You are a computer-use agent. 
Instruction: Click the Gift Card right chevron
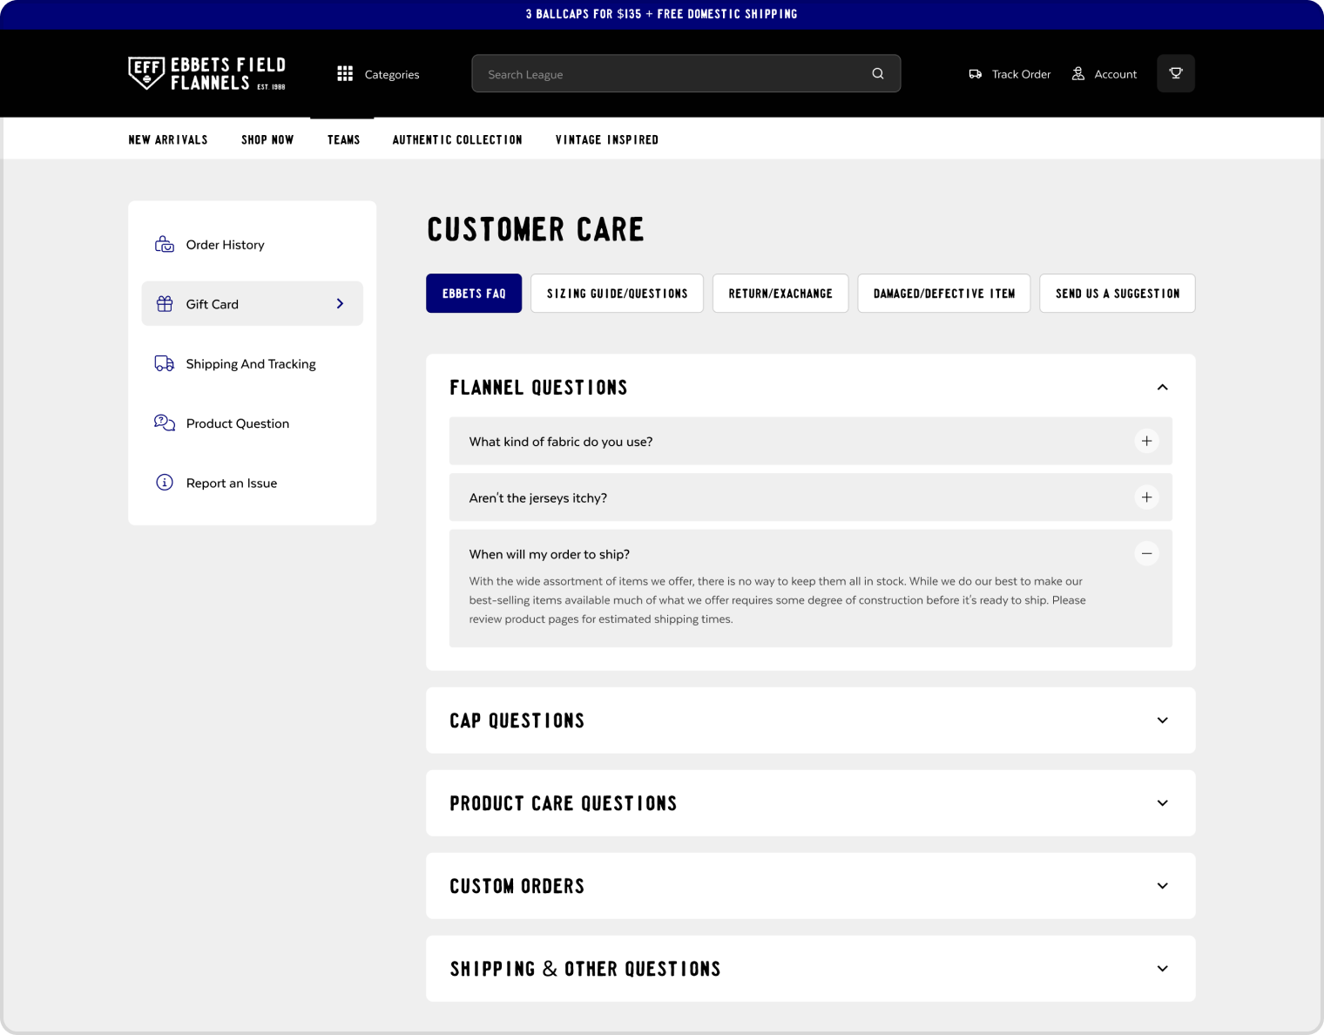click(341, 303)
